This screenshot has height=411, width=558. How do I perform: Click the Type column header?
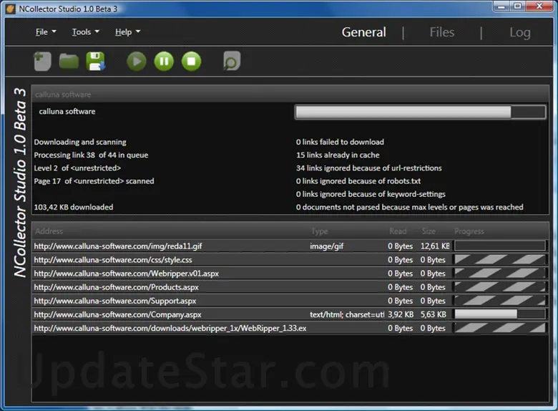[x=320, y=231]
